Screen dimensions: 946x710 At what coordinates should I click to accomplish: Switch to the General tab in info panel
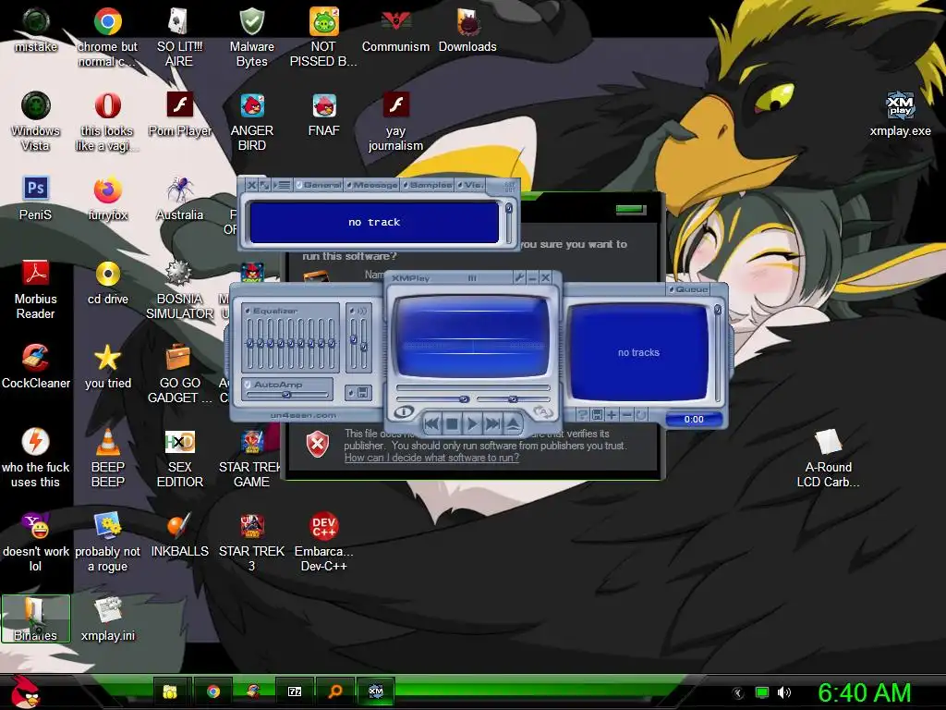pos(319,185)
